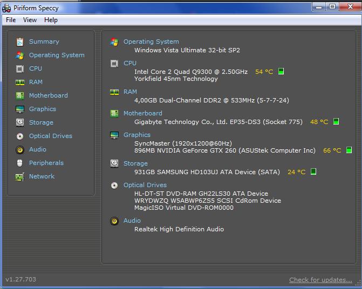Image resolution: width=362 pixels, height=289 pixels.
Task: Click Graphics heading in summary panel
Action: (137, 135)
